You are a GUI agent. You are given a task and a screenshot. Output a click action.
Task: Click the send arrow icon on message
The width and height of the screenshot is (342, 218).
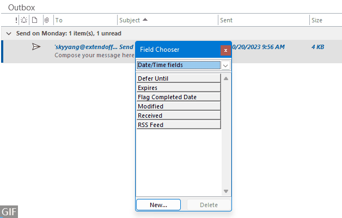tap(36, 47)
